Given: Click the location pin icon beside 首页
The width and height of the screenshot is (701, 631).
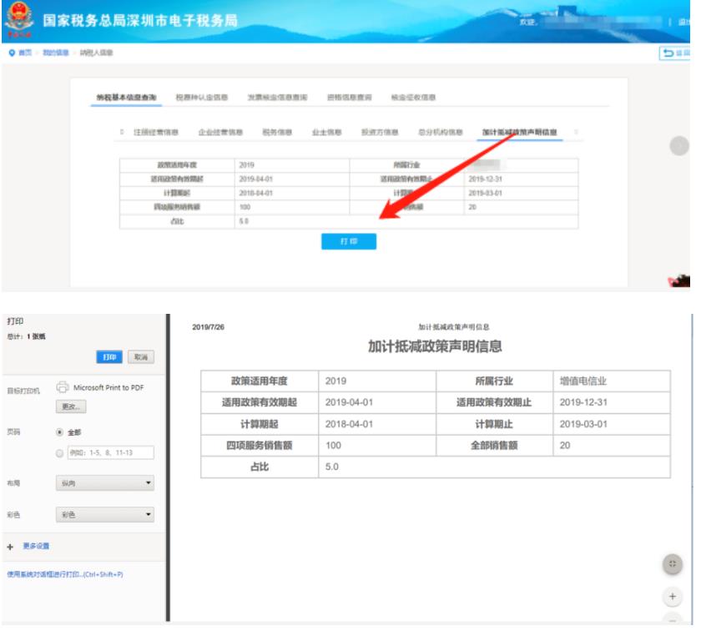Looking at the screenshot, I should 10,53.
